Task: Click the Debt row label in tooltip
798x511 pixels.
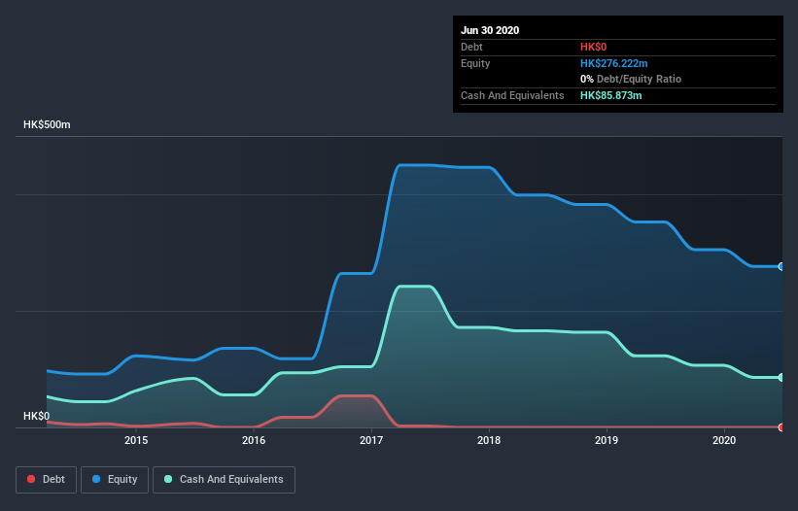Action: pos(471,47)
